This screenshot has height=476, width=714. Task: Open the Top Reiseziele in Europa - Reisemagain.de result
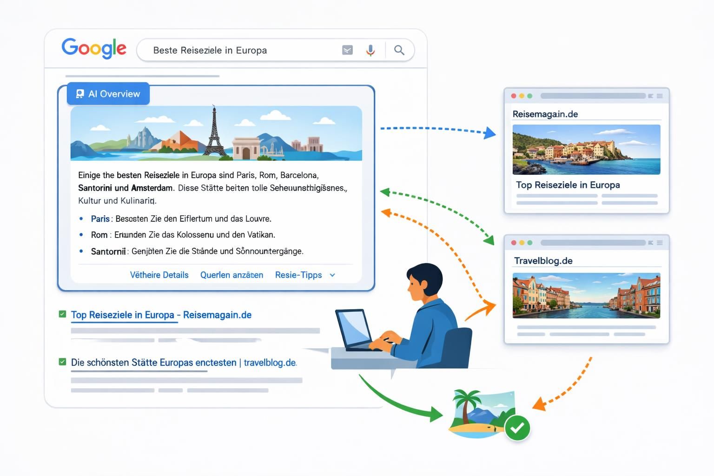coord(161,315)
